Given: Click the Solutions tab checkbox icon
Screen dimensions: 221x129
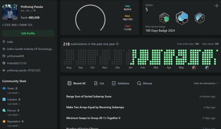Looking at the screenshot, I should [114, 83].
